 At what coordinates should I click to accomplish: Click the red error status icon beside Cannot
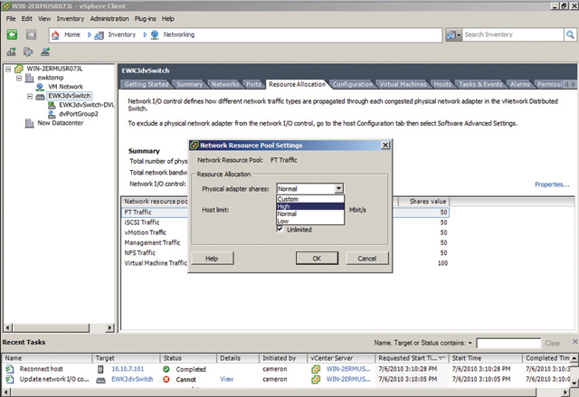(166, 379)
